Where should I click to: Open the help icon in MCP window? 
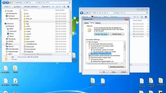68,7
